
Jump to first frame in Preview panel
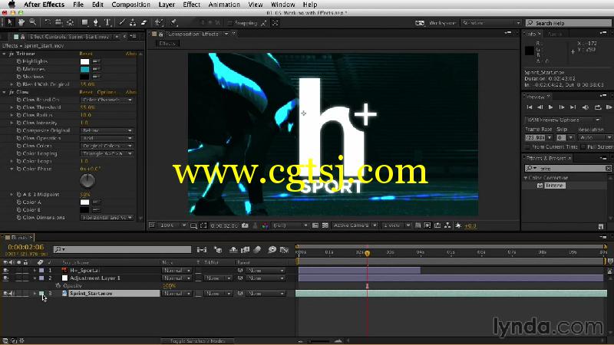(530, 107)
